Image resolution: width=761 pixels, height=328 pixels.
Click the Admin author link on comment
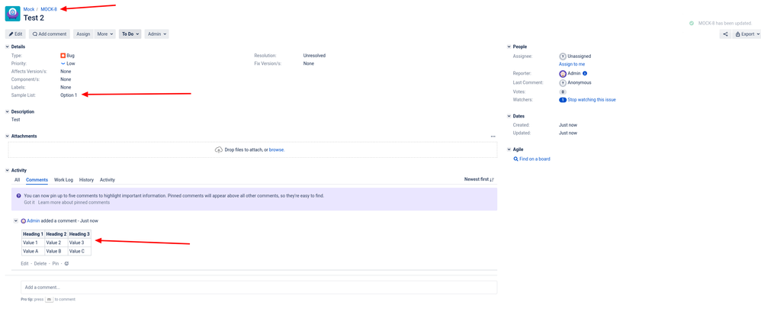click(34, 220)
